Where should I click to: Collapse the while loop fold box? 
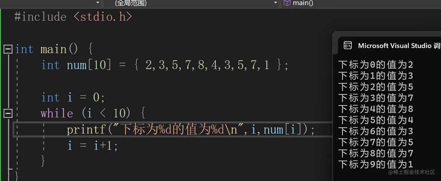(x=8, y=113)
